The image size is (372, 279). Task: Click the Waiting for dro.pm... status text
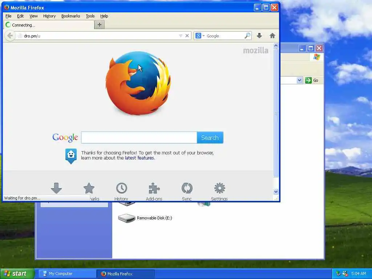point(22,198)
